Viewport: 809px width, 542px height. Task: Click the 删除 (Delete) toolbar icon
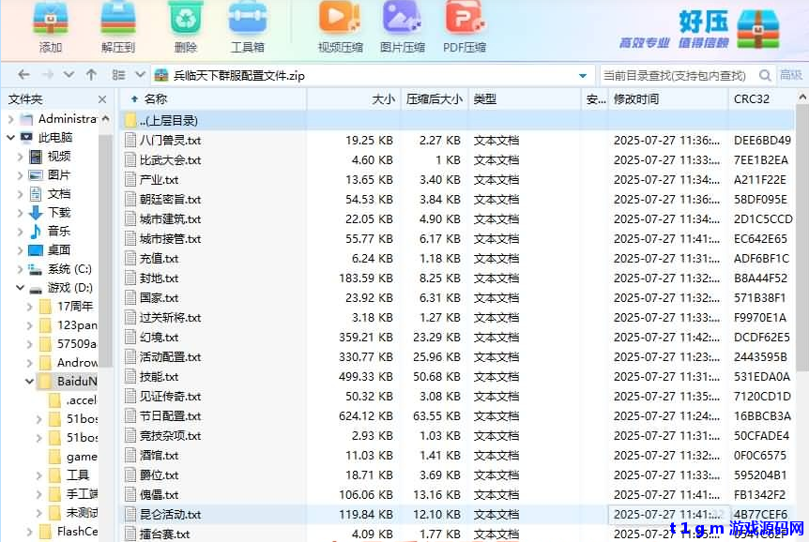[184, 25]
